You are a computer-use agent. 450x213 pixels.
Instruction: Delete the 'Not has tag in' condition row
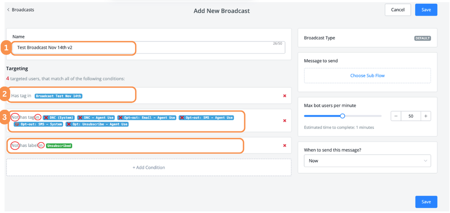click(285, 121)
